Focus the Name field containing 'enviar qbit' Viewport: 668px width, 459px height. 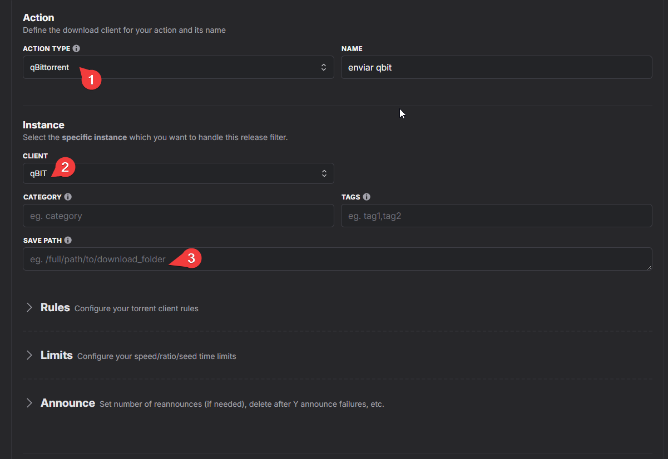pyautogui.click(x=496, y=67)
